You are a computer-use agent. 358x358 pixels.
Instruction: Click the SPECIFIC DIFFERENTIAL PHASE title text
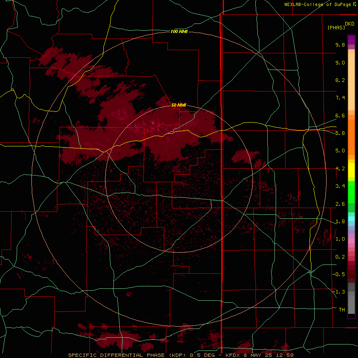116,355
